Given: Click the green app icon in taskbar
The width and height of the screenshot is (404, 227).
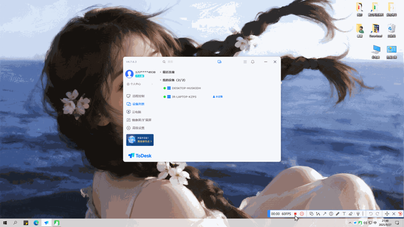Looking at the screenshot, I should [57, 223].
